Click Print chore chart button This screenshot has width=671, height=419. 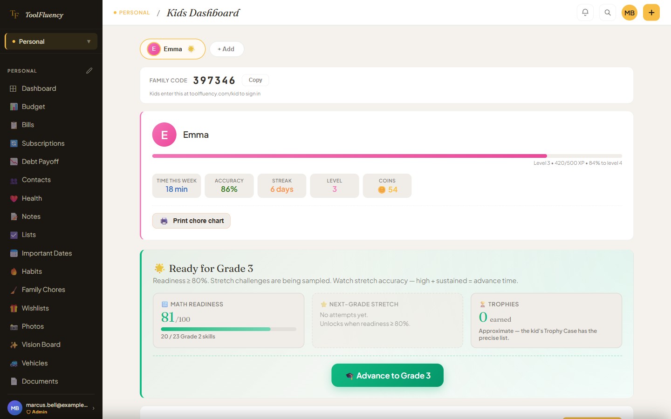(192, 221)
